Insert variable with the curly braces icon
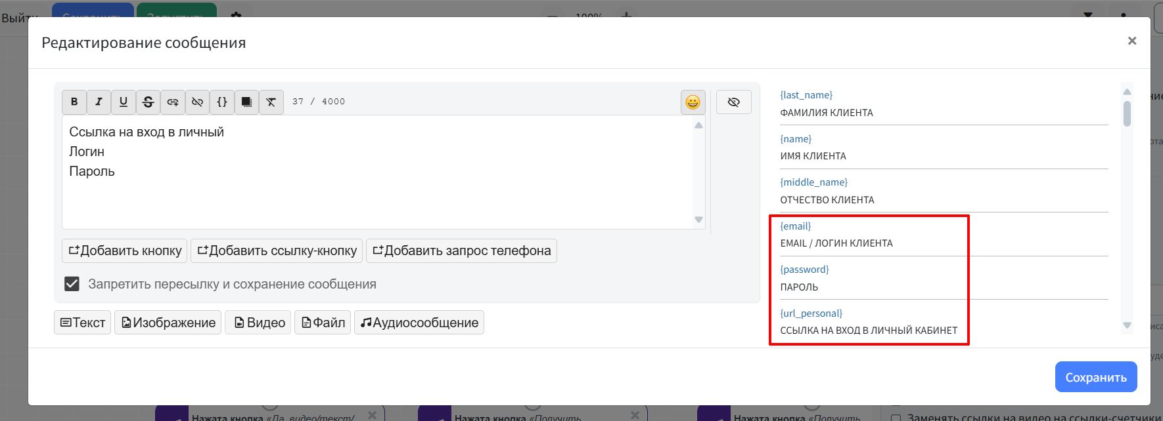The width and height of the screenshot is (1163, 421). (x=222, y=102)
